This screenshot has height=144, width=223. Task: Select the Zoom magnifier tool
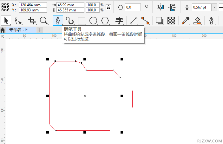coord(44,21)
